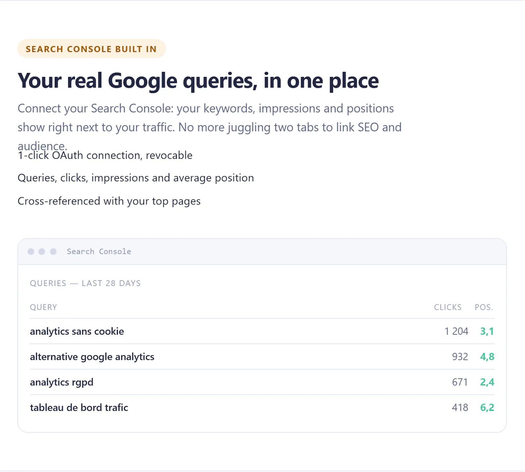The width and height of the screenshot is (525, 472).
Task: Click position value 4,8
Action: [x=487, y=357]
